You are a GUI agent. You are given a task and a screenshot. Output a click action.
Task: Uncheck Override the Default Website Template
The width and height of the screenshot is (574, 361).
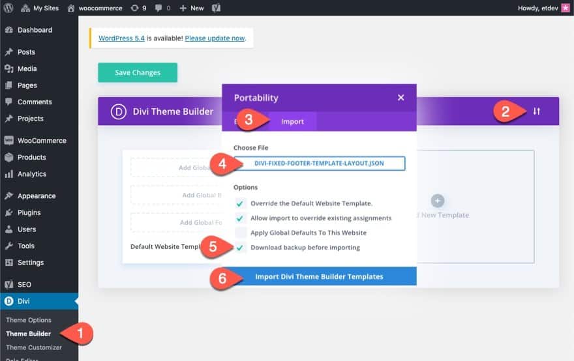point(240,203)
